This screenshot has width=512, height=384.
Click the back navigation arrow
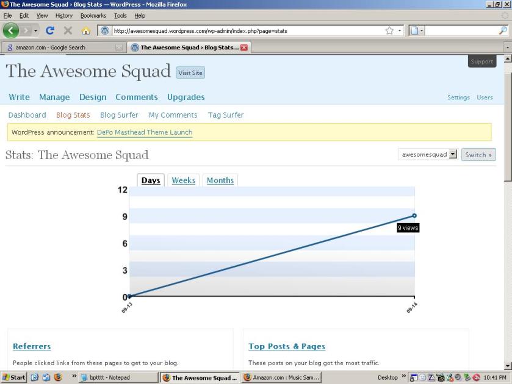click(10, 30)
